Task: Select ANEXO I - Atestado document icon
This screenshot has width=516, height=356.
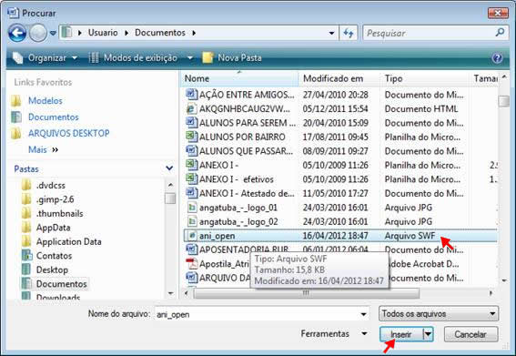Action: click(191, 193)
